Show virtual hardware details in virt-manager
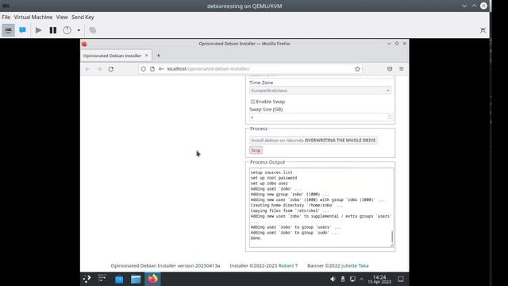Image resolution: width=508 pixels, height=286 pixels. (x=22, y=30)
